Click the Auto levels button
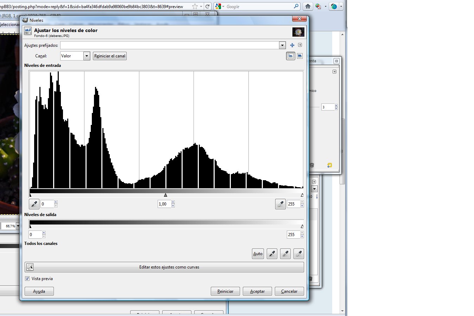474x316 pixels. pos(258,254)
